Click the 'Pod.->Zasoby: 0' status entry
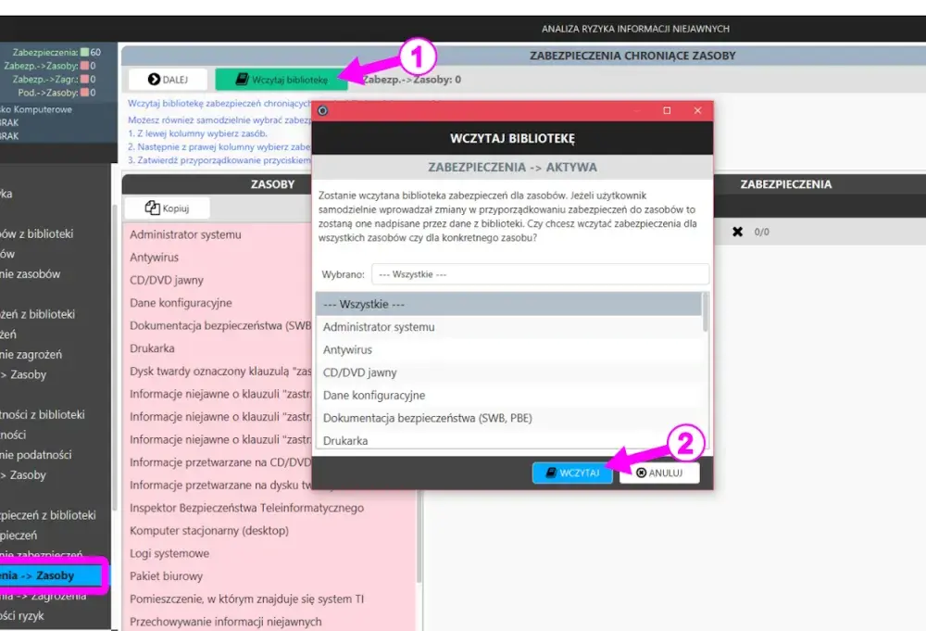This screenshot has height=631, width=926. pyautogui.click(x=56, y=93)
